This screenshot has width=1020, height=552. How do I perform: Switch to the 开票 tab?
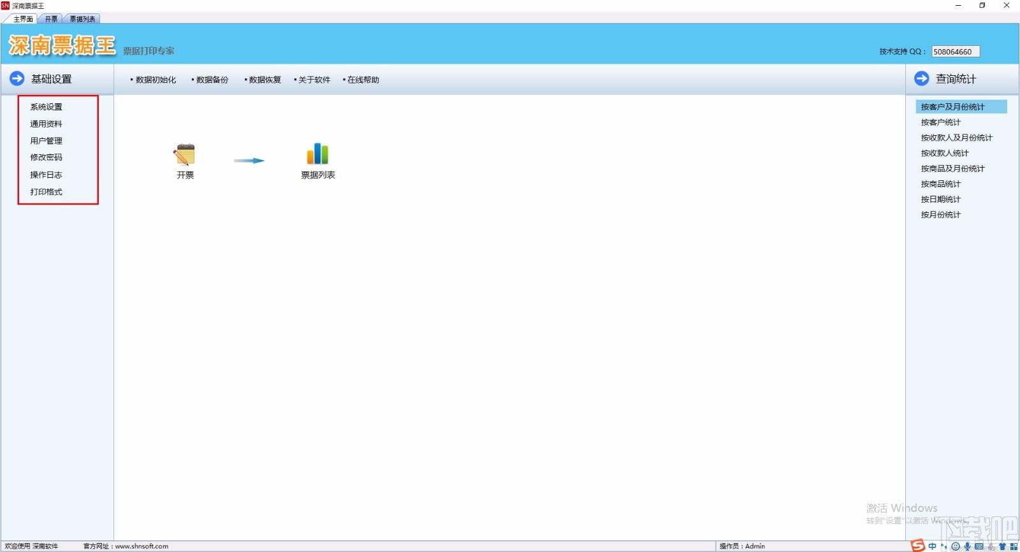pyautogui.click(x=51, y=19)
